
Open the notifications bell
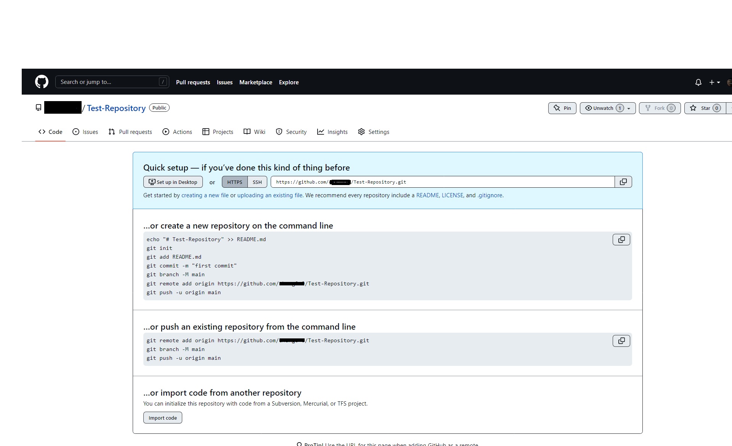698,82
